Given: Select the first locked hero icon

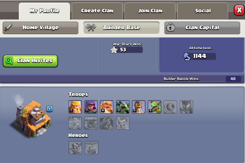Looking at the screenshot, I should tap(75, 148).
